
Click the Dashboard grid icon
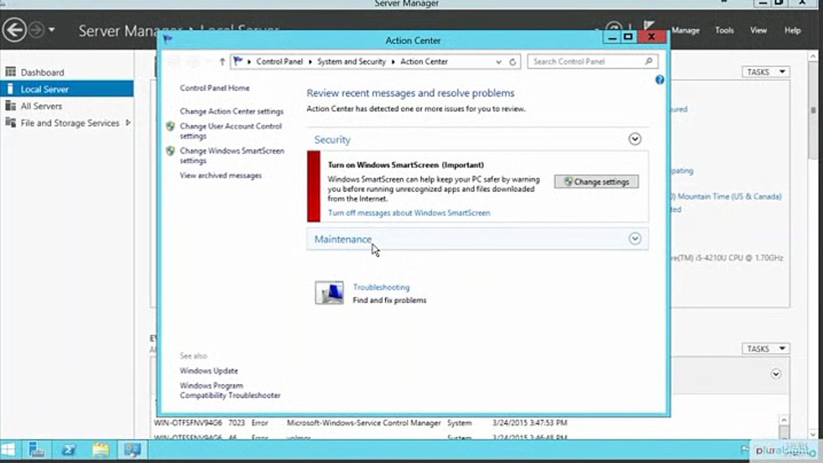(10, 72)
